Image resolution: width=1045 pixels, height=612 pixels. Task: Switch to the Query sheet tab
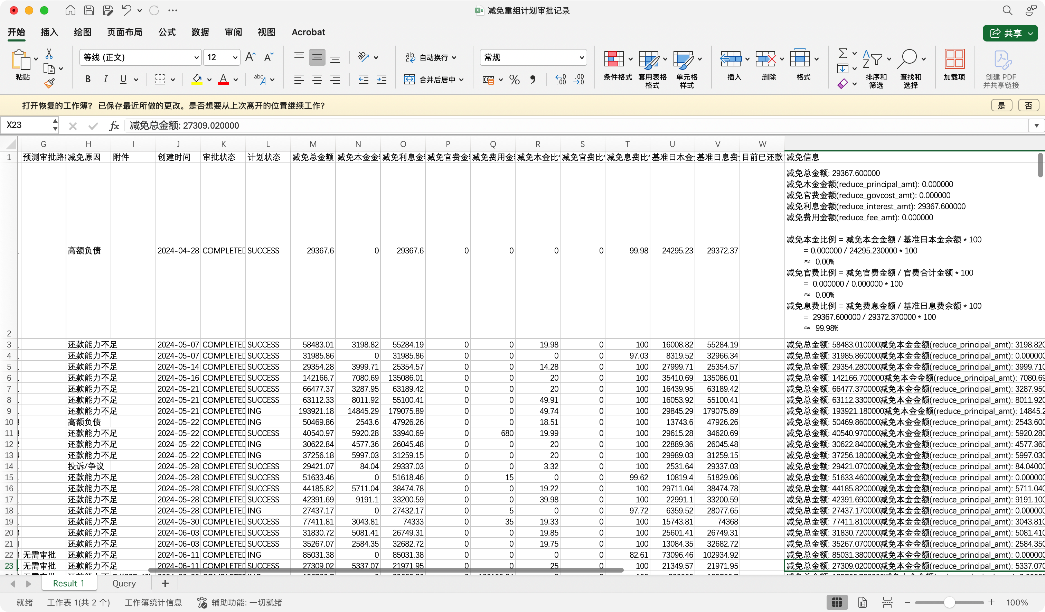point(124,583)
